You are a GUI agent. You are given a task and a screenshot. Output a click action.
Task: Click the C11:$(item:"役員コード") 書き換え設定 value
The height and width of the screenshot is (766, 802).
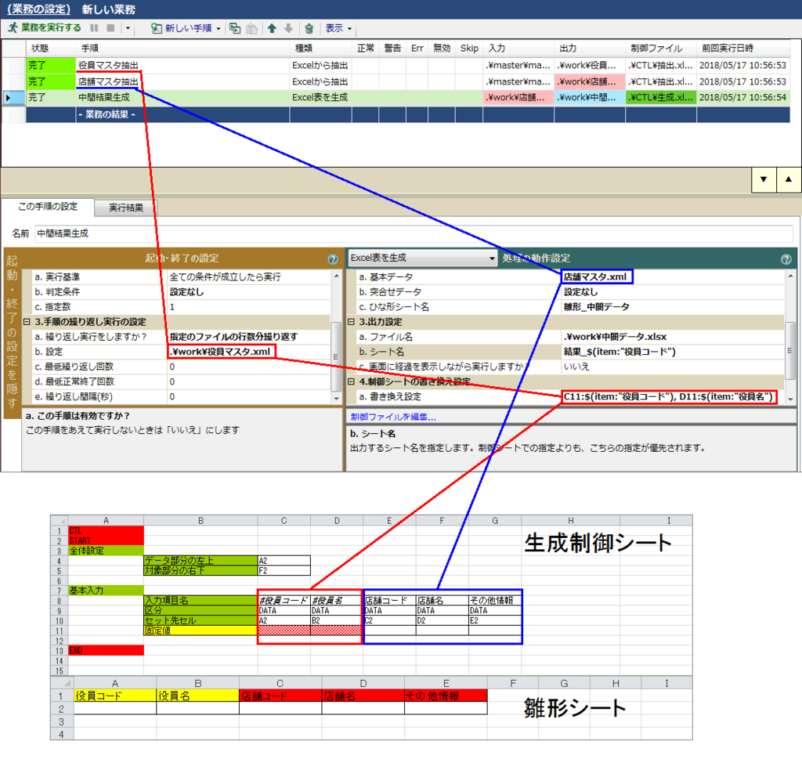pos(669,397)
